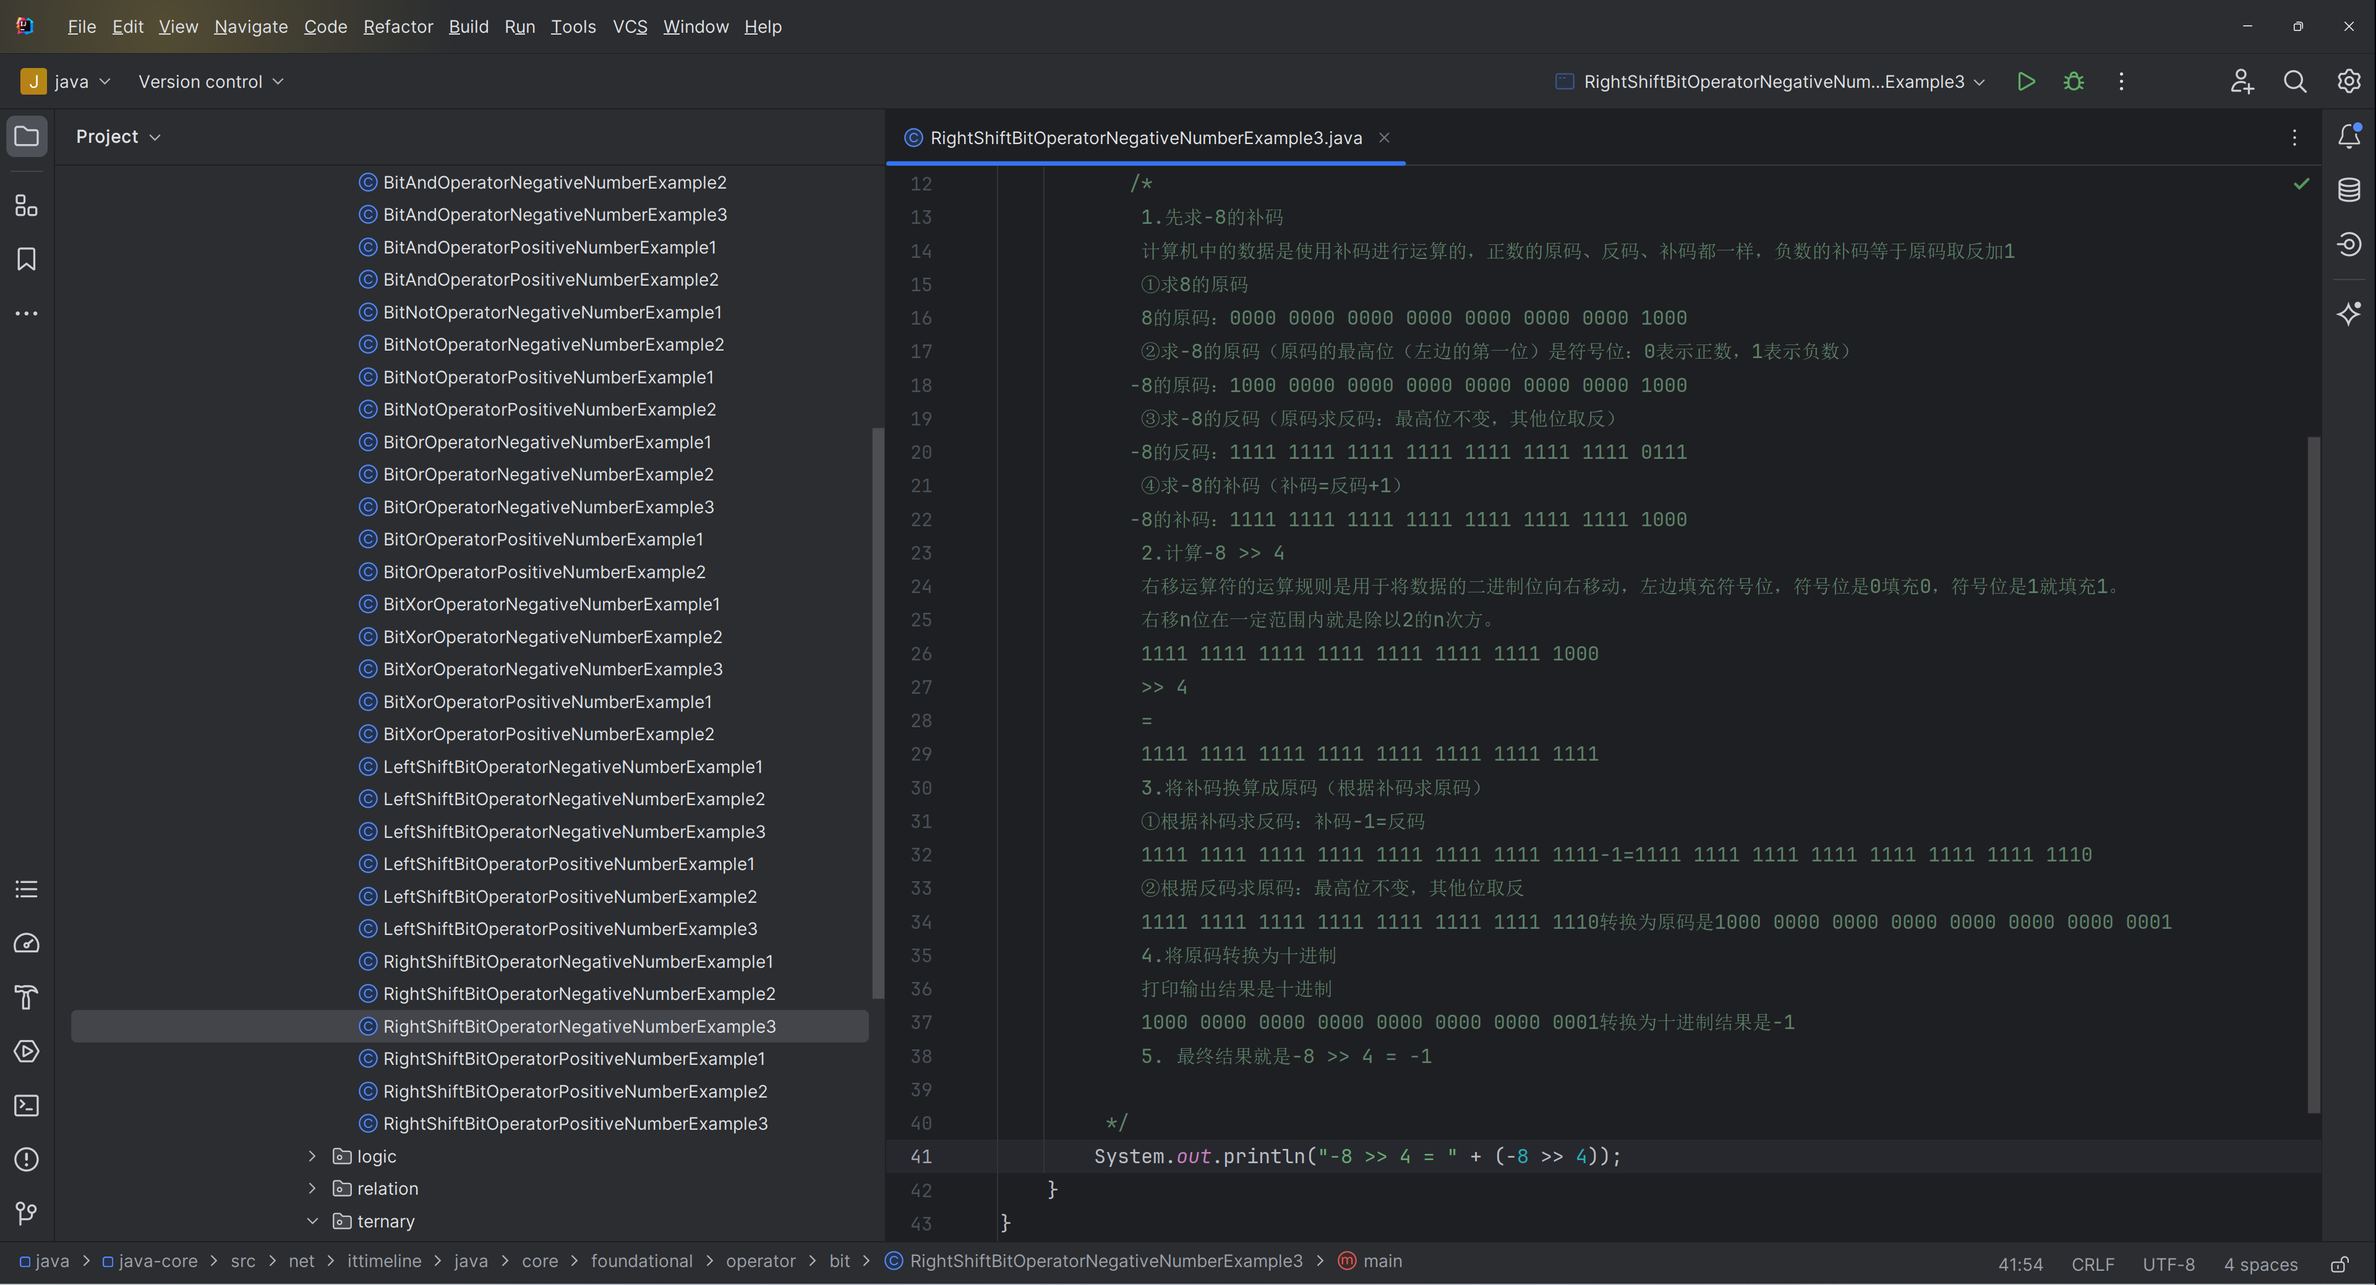The height and width of the screenshot is (1285, 2376).
Task: Debug the current configuration with bug icon
Action: click(2074, 81)
